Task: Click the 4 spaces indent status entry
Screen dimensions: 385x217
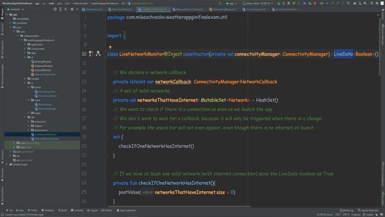Action: coord(356,215)
